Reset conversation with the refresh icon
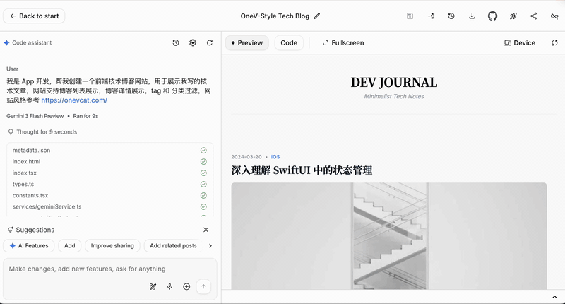 [x=210, y=42]
